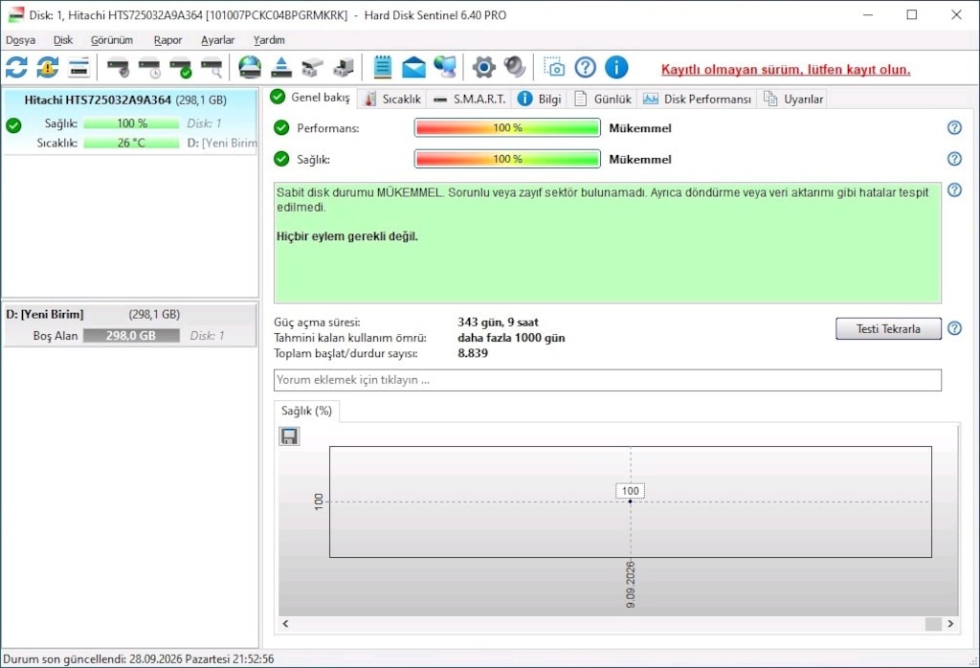Click the camera screenshot toolbar icon

[554, 68]
